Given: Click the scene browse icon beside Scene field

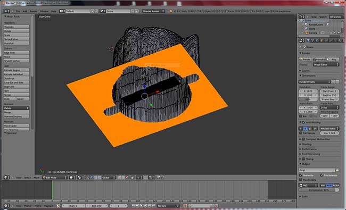Looking at the screenshot, I should tap(102, 11).
